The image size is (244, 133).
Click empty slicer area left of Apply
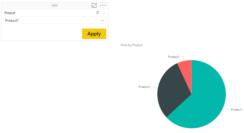tap(42, 34)
